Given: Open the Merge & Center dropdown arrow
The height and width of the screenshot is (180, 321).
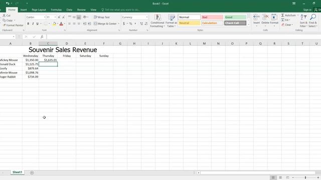Looking at the screenshot, I should (x=118, y=23).
